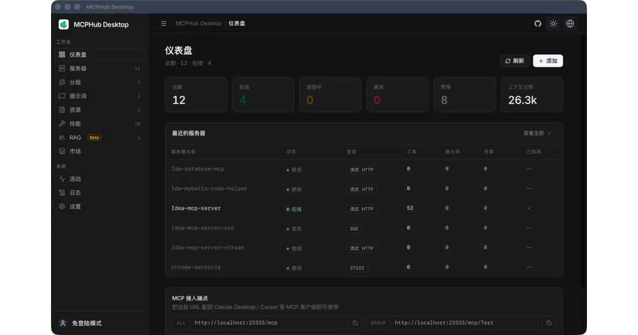Open 日志 under 系统
The width and height of the screenshot is (638, 335).
(x=99, y=193)
